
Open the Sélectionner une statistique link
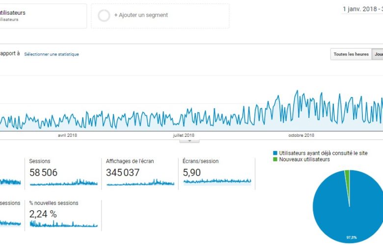(x=52, y=54)
